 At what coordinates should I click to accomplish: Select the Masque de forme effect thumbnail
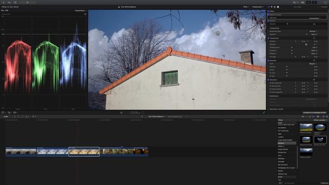(x=306, y=139)
